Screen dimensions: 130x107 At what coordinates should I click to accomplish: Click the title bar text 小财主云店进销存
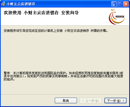[x=21, y=4]
